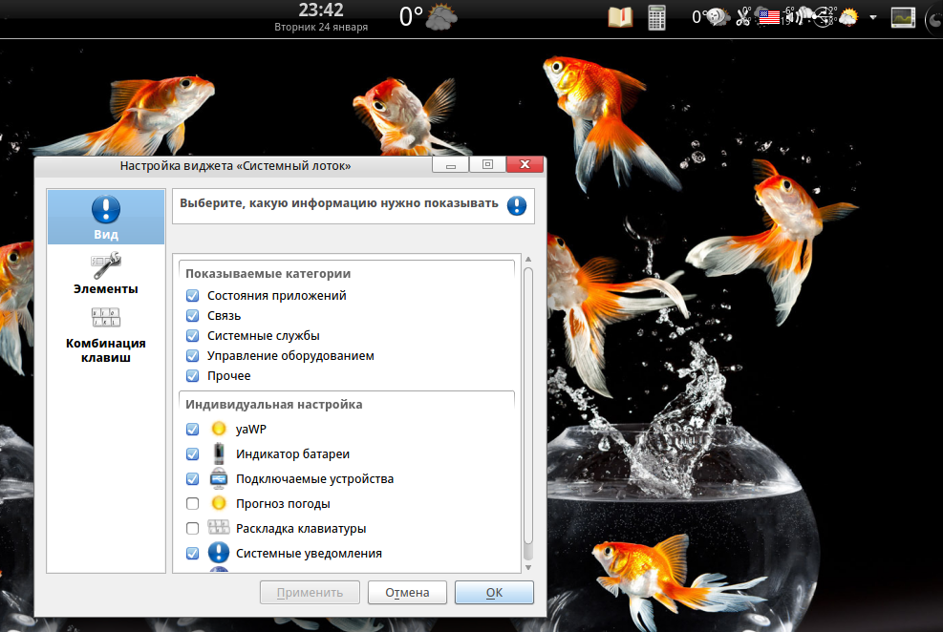943x632 pixels.
Task: Click the weather widget next to clock
Action: tap(427, 17)
